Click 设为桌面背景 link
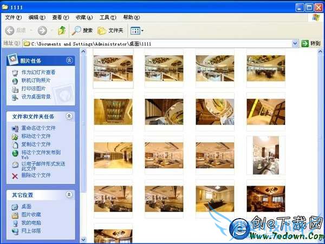Screen dimensions: 325x244 (36, 97)
